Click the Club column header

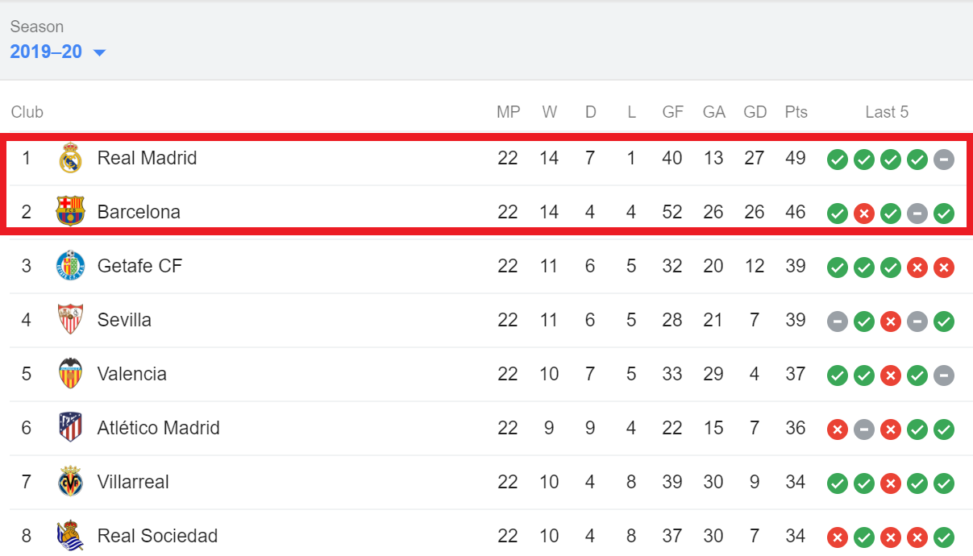tap(27, 112)
